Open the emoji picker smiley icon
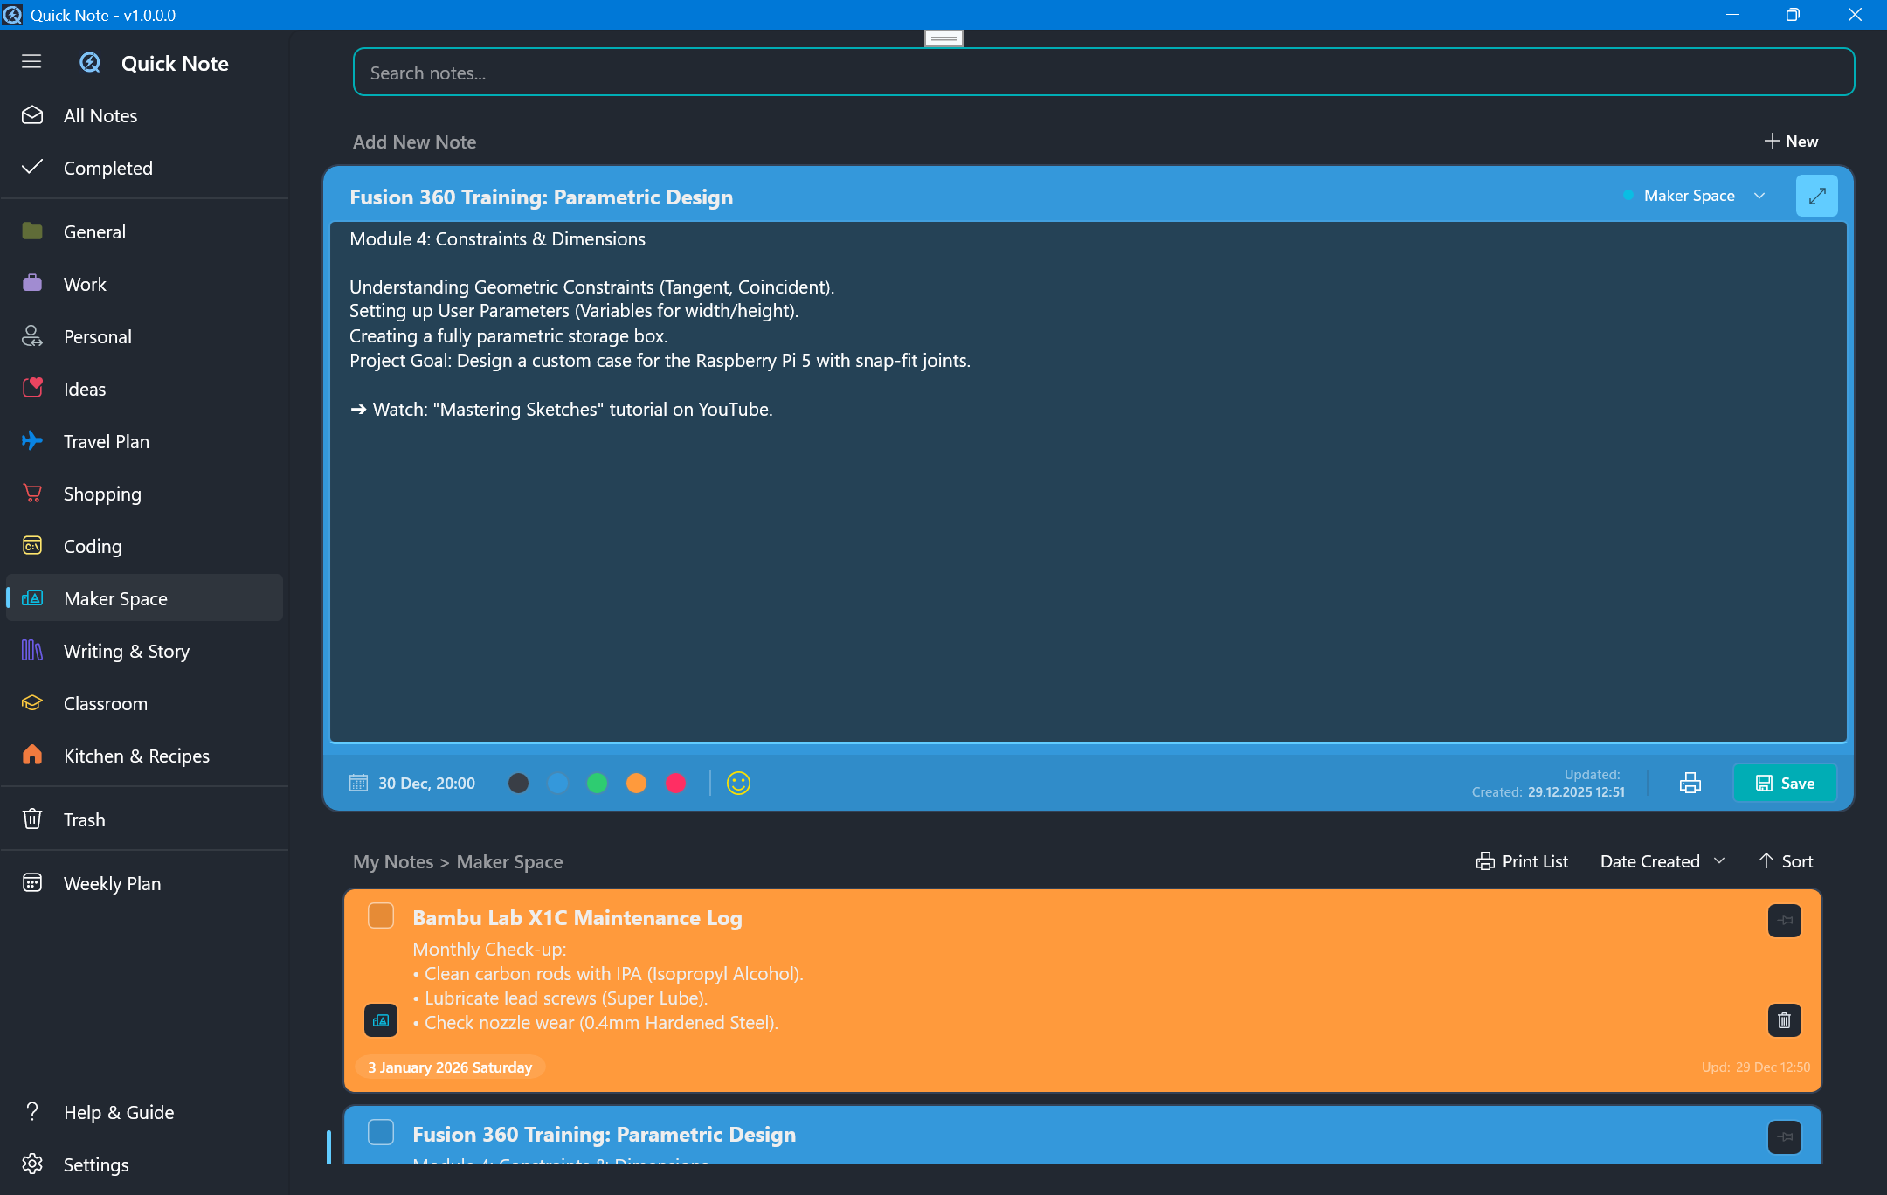 (x=738, y=783)
